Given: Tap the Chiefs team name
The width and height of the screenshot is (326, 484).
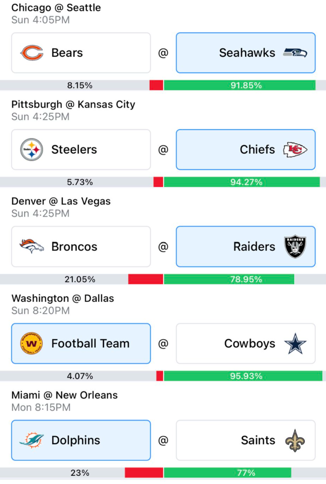Looking at the screenshot, I should [257, 149].
